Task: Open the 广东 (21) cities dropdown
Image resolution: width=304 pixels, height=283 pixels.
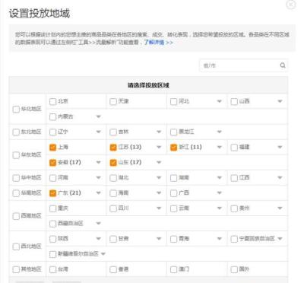Action: [99, 193]
